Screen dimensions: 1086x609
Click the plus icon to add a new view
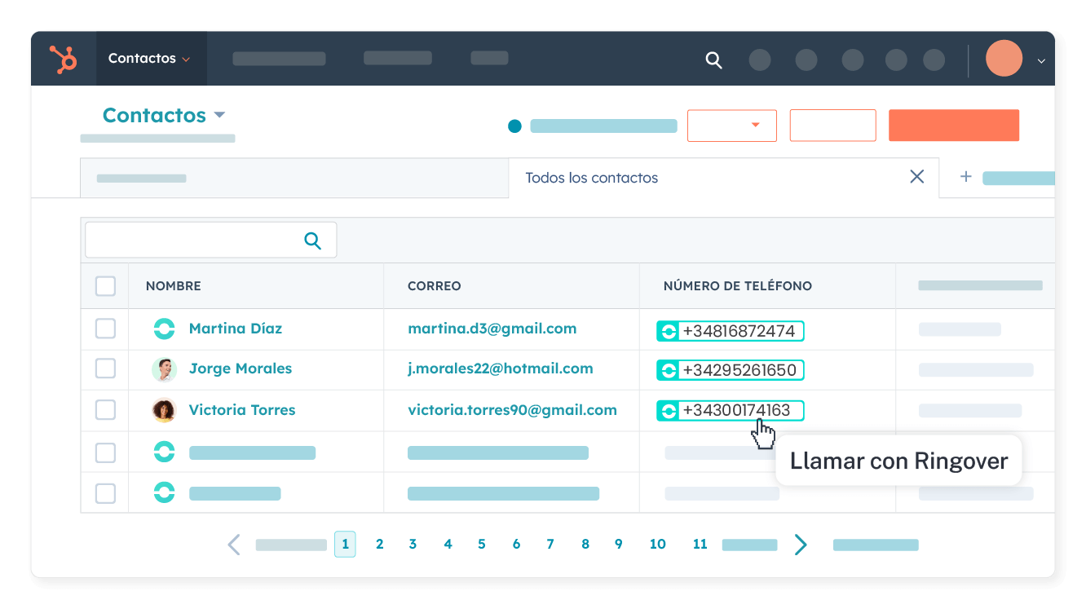point(965,177)
